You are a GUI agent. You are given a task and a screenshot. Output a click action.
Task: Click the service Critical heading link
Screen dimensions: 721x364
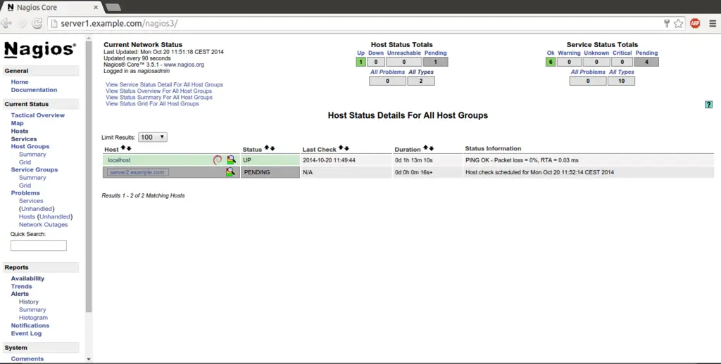tap(622, 53)
